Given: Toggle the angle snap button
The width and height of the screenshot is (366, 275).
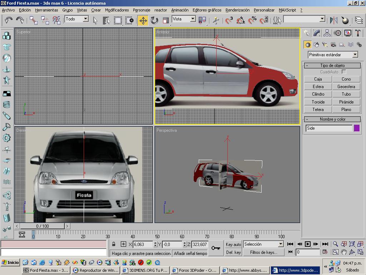Looking at the screenshot, I should pos(241,20).
